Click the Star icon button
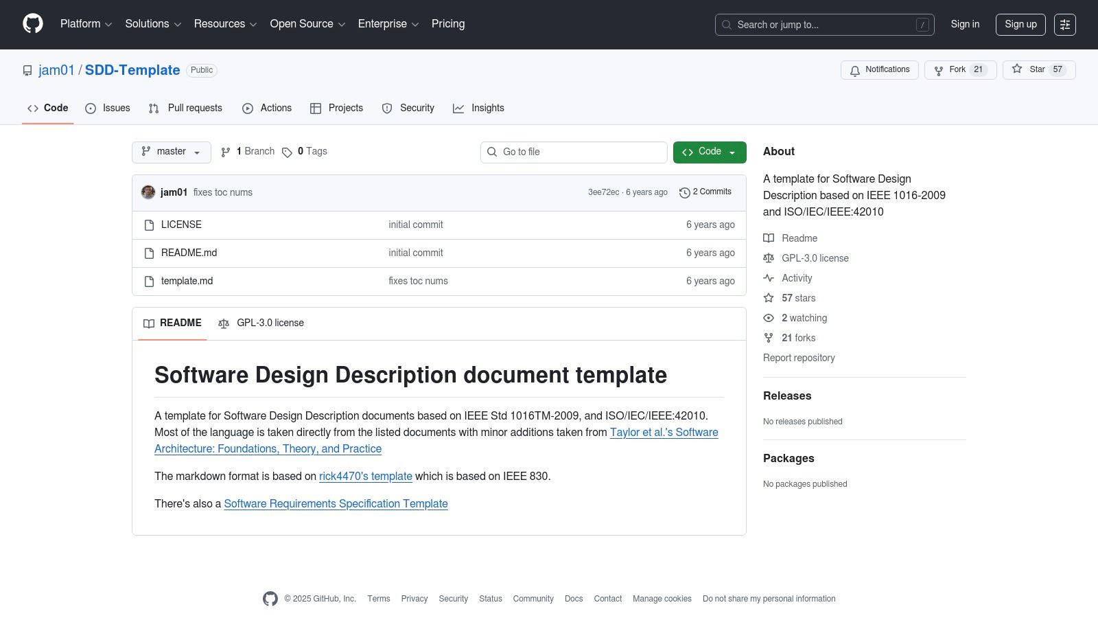The height and width of the screenshot is (618, 1098). click(x=1017, y=69)
